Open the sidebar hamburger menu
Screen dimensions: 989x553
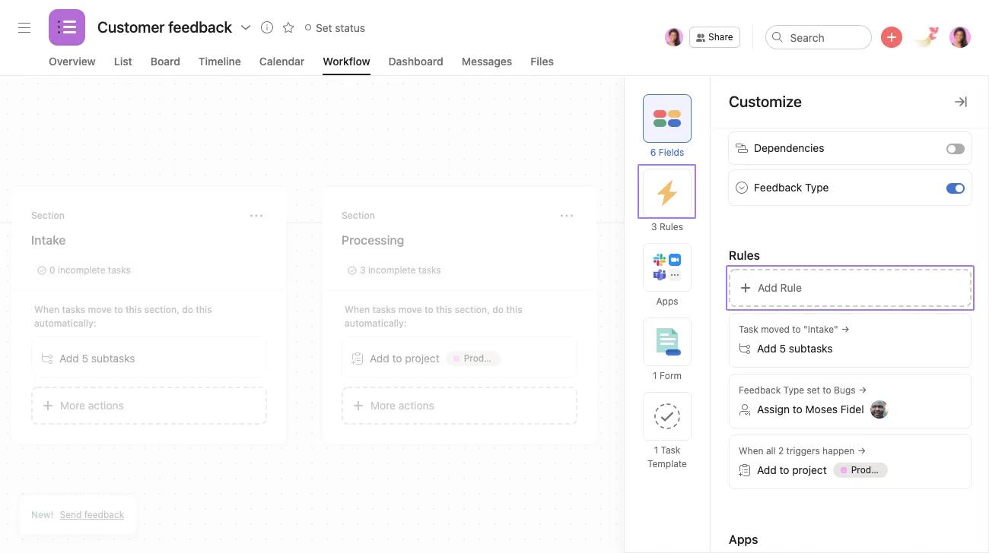point(24,27)
